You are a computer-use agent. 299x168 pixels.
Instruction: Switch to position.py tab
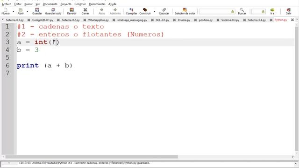pos(206,20)
